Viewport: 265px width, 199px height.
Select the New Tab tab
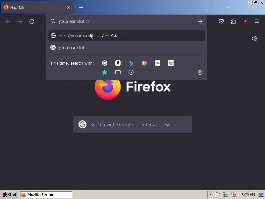(x=37, y=7)
